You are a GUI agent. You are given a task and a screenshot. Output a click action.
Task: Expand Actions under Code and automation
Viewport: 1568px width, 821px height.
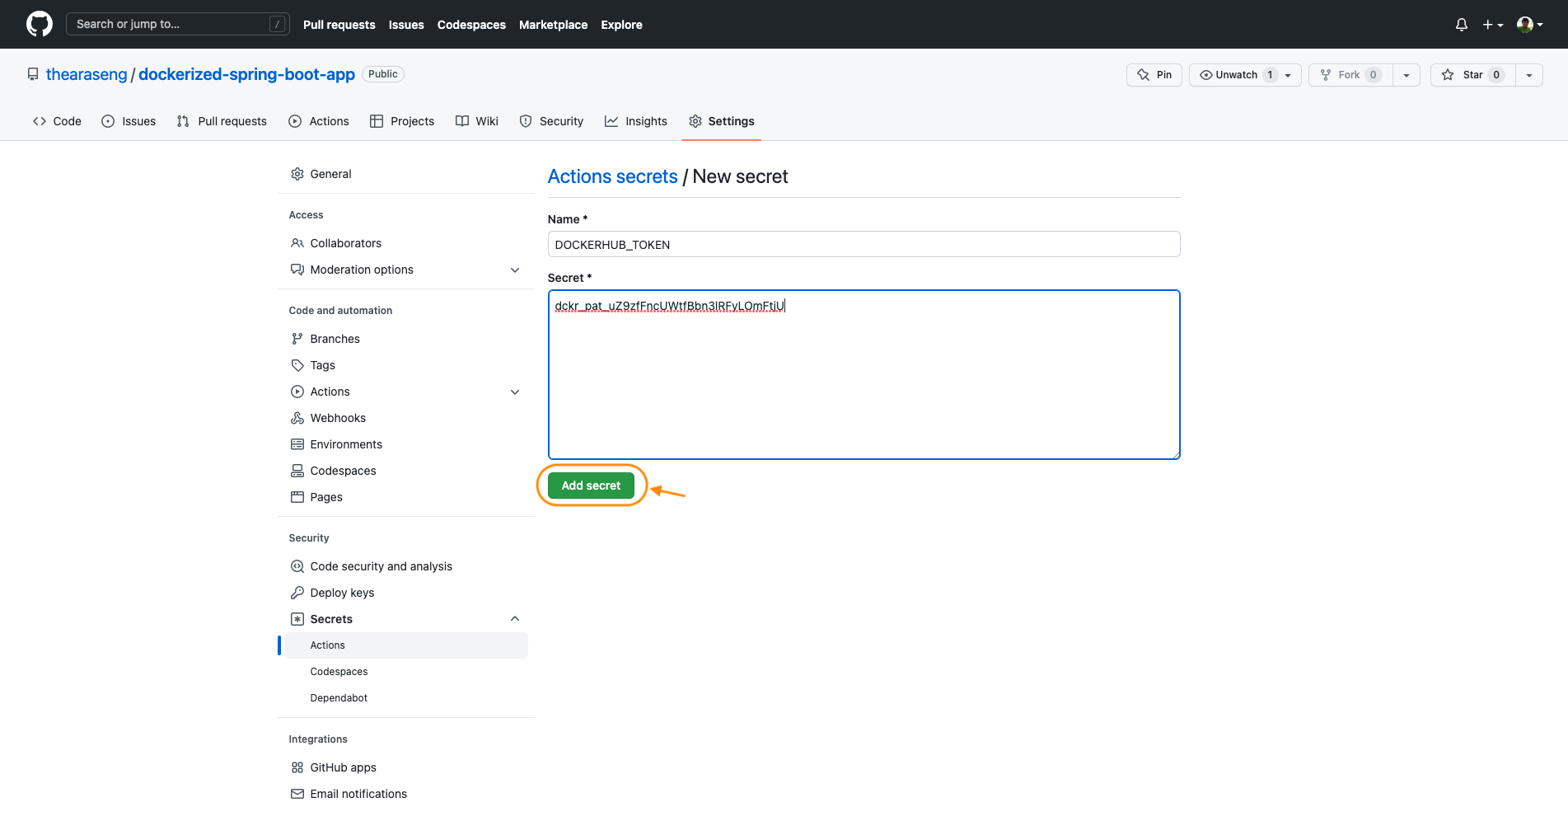click(x=406, y=392)
